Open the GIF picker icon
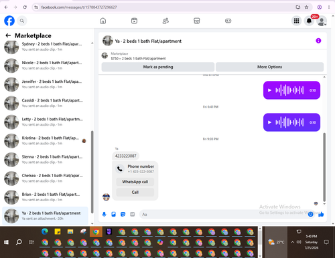 tap(132, 215)
